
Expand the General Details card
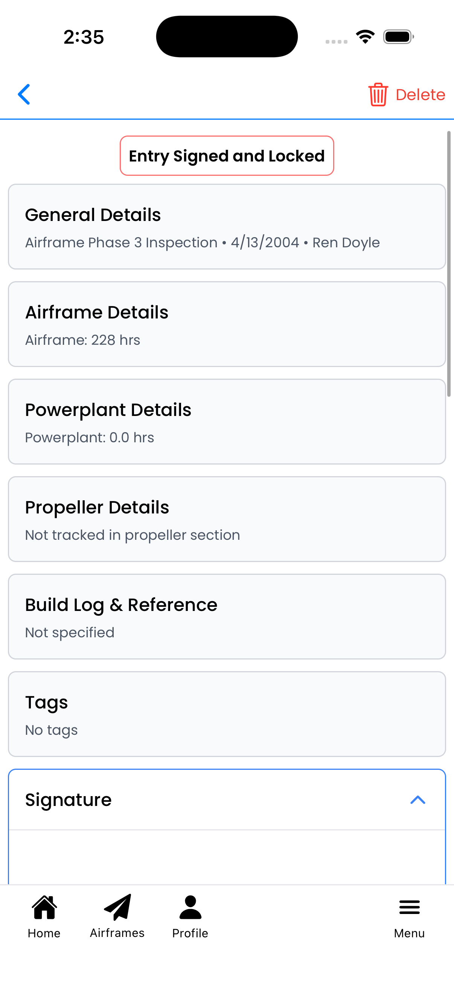coord(227,227)
